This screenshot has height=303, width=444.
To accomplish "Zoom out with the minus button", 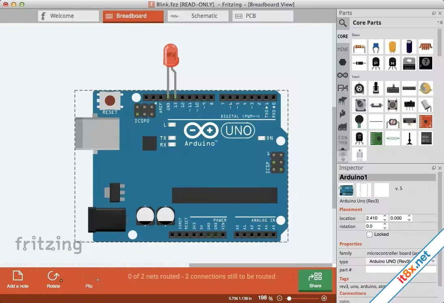I will [x=280, y=298].
